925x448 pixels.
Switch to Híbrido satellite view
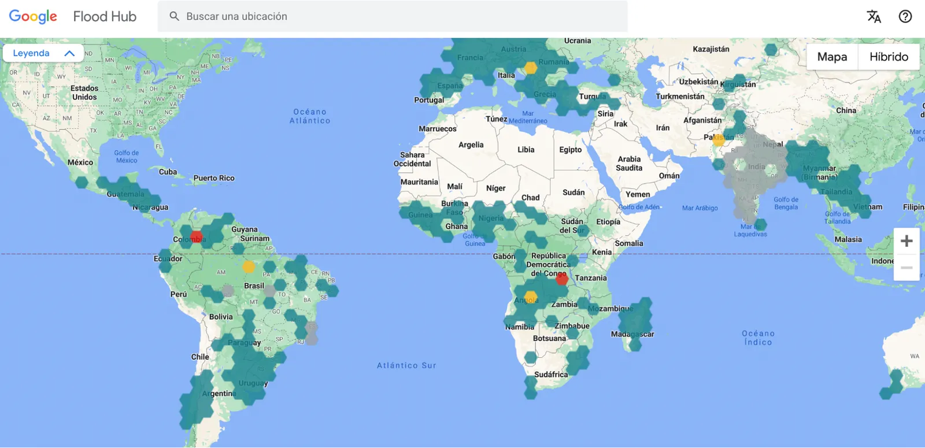coord(889,57)
